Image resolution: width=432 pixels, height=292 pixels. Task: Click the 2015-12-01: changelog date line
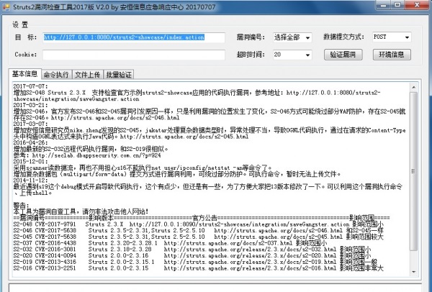coord(30,162)
